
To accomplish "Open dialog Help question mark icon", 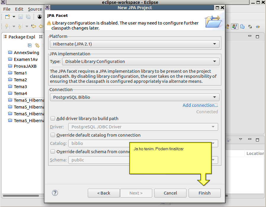I will point(55,193).
